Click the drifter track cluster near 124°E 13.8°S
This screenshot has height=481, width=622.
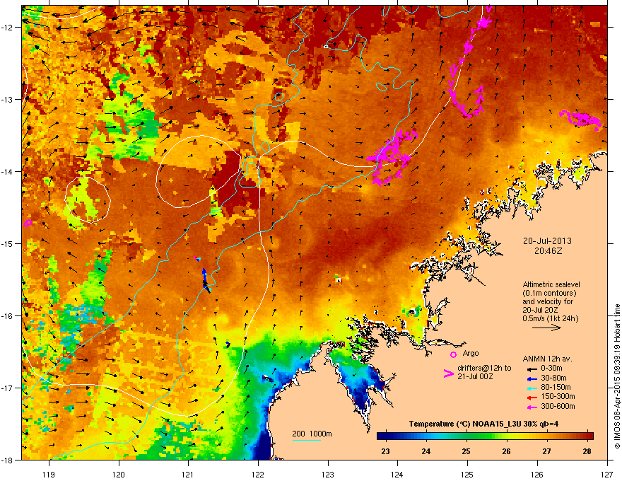pyautogui.click(x=391, y=157)
